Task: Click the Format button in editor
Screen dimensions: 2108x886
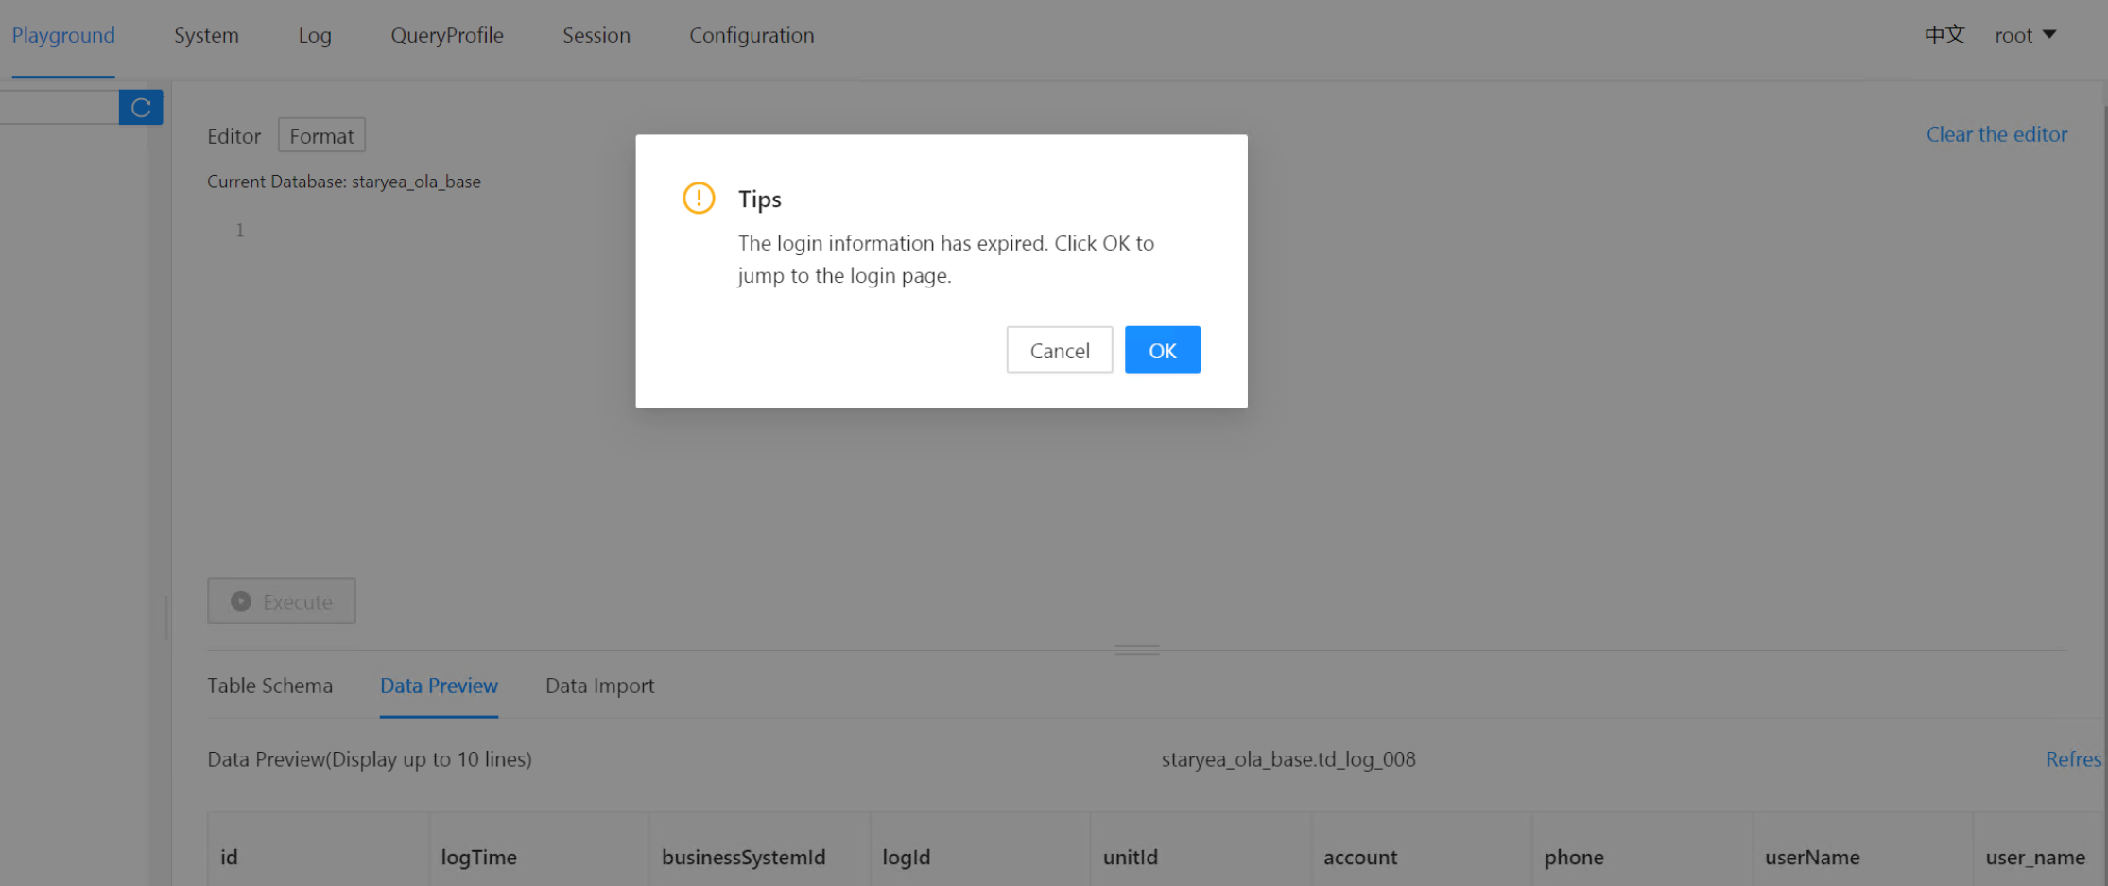Action: 321,135
